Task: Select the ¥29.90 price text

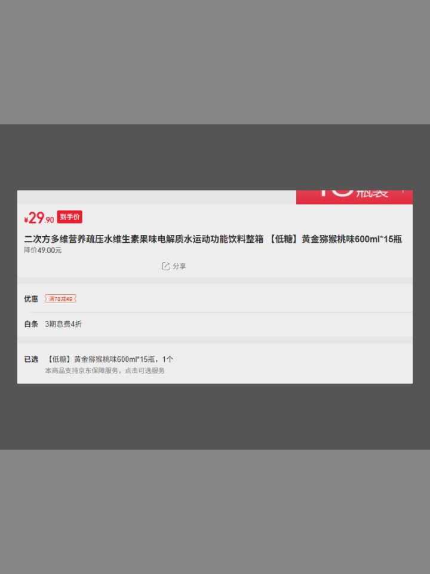Action: click(x=39, y=218)
